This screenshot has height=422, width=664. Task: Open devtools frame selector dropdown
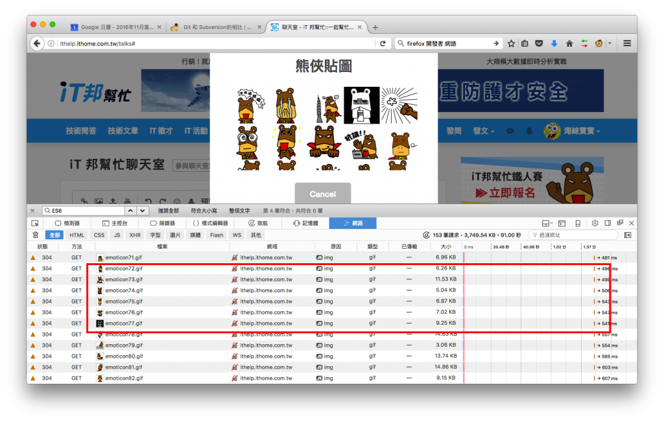click(x=547, y=223)
